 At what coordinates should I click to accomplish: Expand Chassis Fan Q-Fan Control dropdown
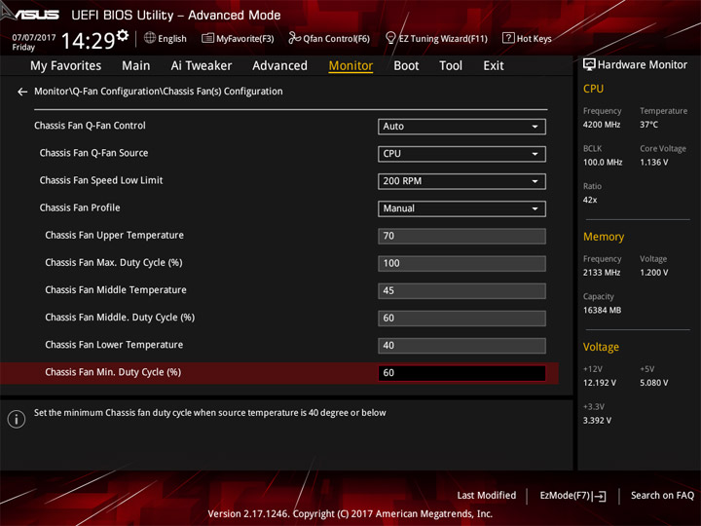(461, 127)
